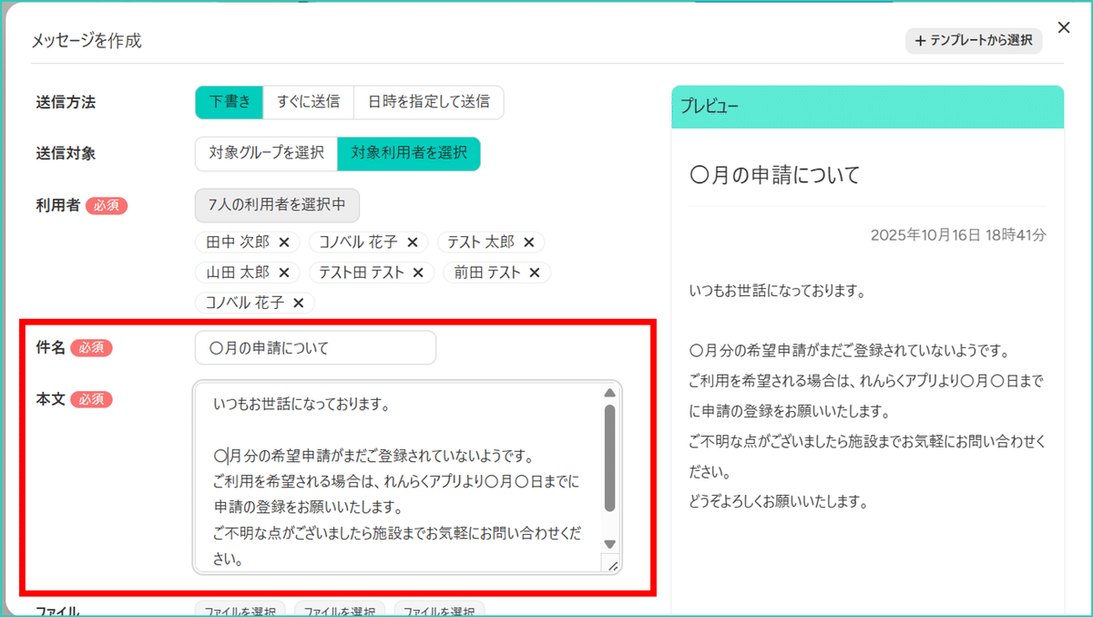This screenshot has width=1093, height=617.
Task: Remove 前田 テスト from the recipient list
Action: (x=536, y=272)
